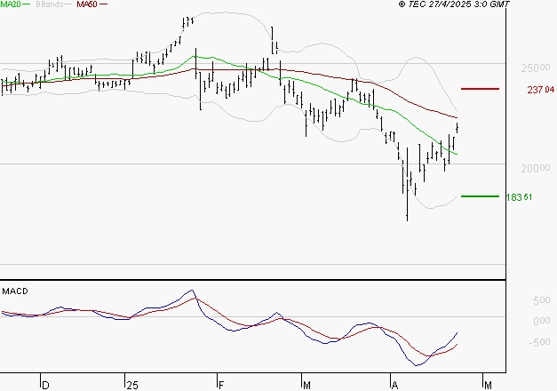Click the red 237.04 resistance value
This screenshot has width=557, height=391.
pyautogui.click(x=540, y=90)
